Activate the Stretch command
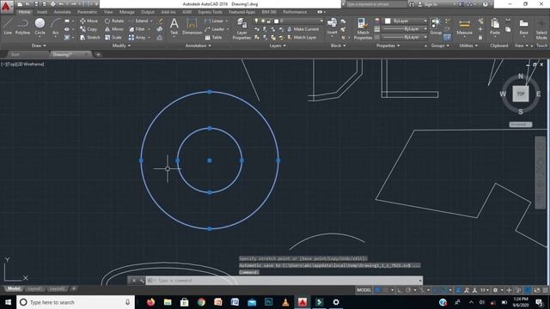Viewport: 550px width, 309px height. [89, 38]
